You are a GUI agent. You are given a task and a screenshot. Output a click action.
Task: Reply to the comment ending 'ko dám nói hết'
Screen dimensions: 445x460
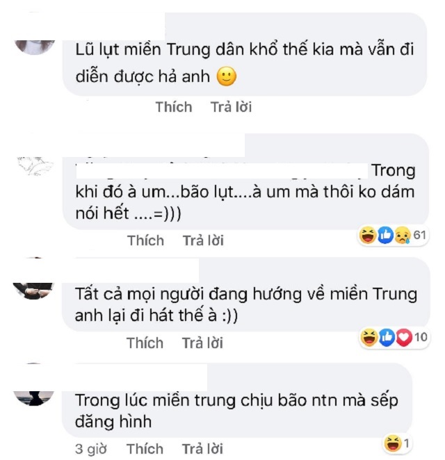pos(203,240)
